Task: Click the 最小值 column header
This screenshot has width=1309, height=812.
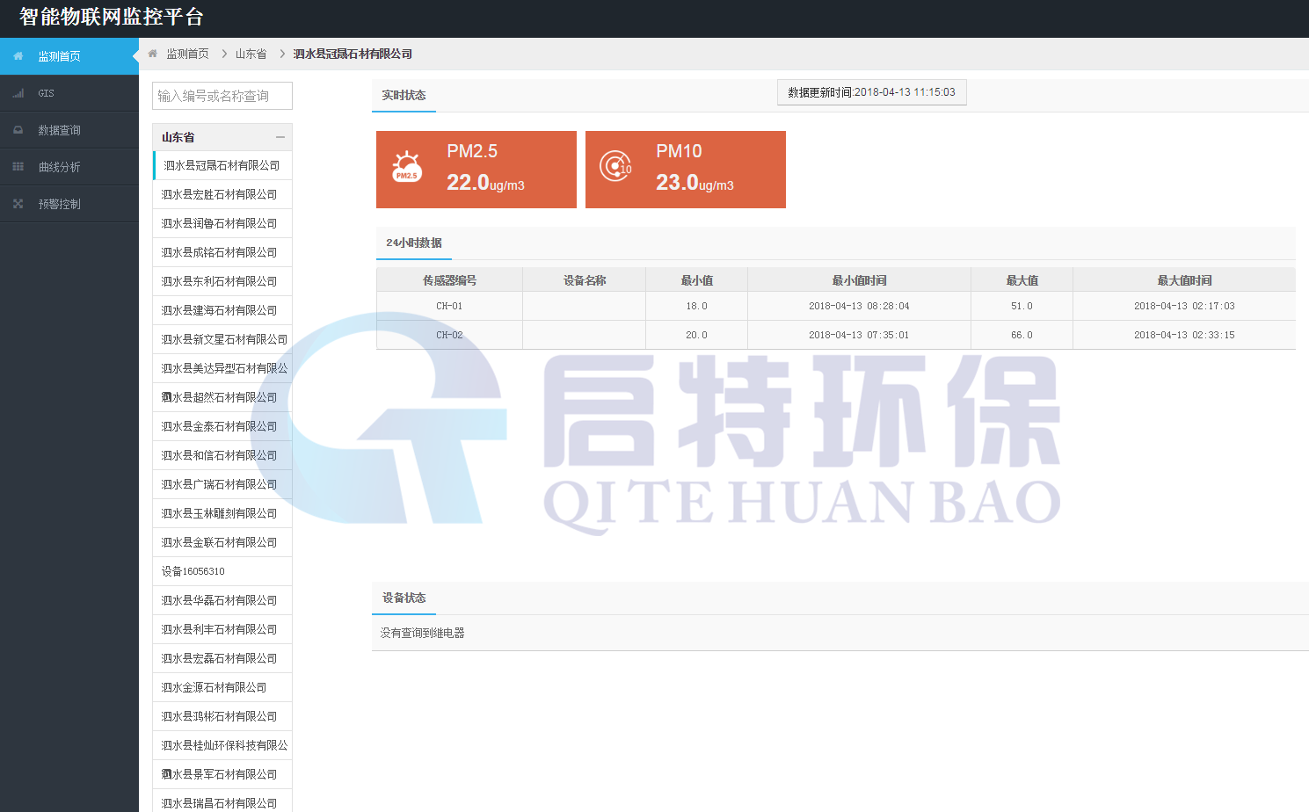Action: pyautogui.click(x=697, y=280)
